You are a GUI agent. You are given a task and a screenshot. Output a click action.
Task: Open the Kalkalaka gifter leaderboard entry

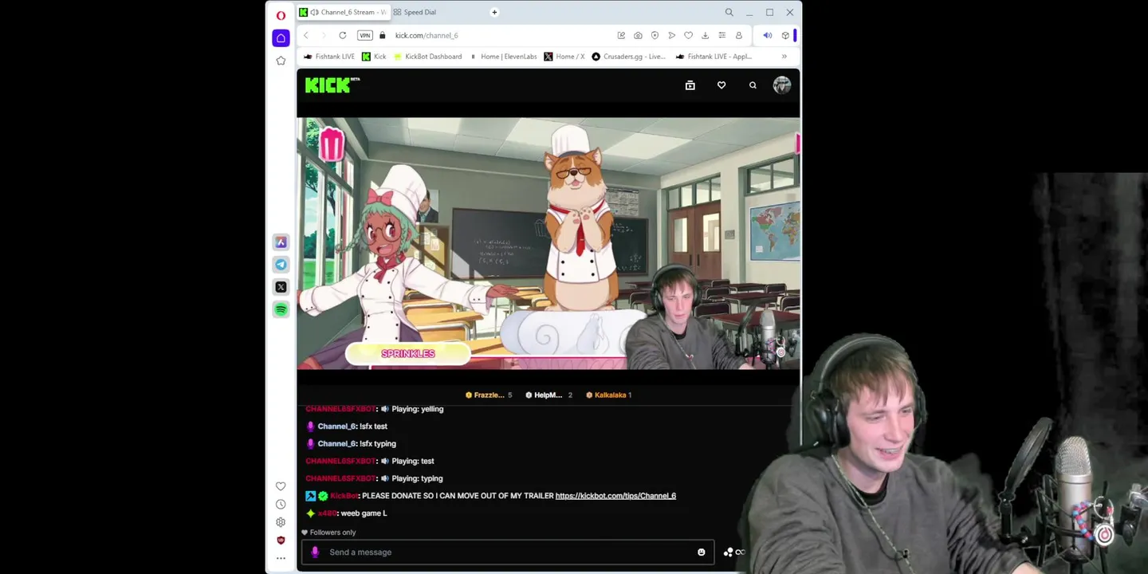pyautogui.click(x=608, y=395)
